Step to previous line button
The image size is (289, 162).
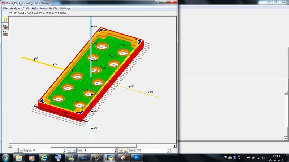pos(69,150)
